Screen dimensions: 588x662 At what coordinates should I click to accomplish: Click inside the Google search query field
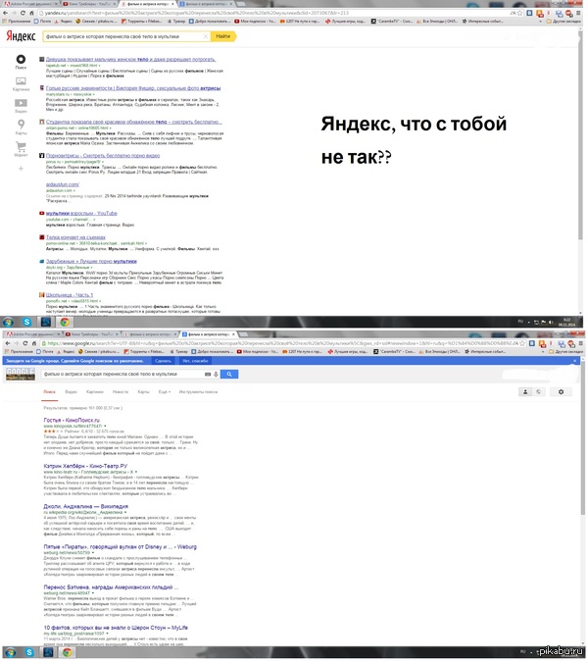pyautogui.click(x=122, y=375)
